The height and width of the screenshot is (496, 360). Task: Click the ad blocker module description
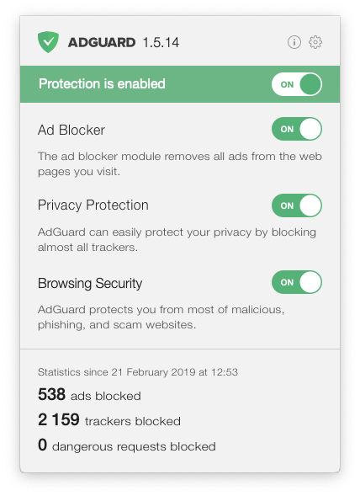[180, 164]
